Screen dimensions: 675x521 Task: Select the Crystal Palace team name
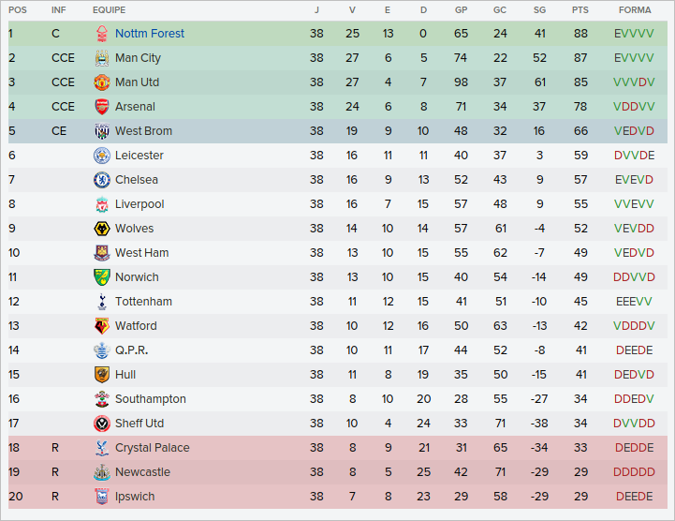click(x=152, y=448)
